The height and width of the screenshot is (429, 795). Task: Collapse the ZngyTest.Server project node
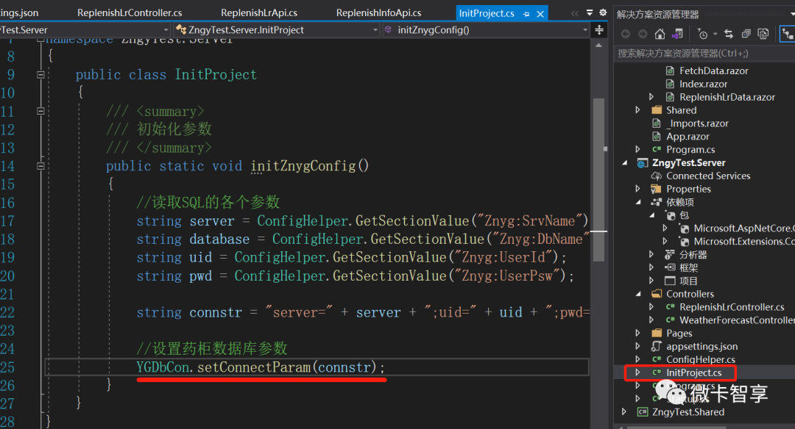click(625, 163)
